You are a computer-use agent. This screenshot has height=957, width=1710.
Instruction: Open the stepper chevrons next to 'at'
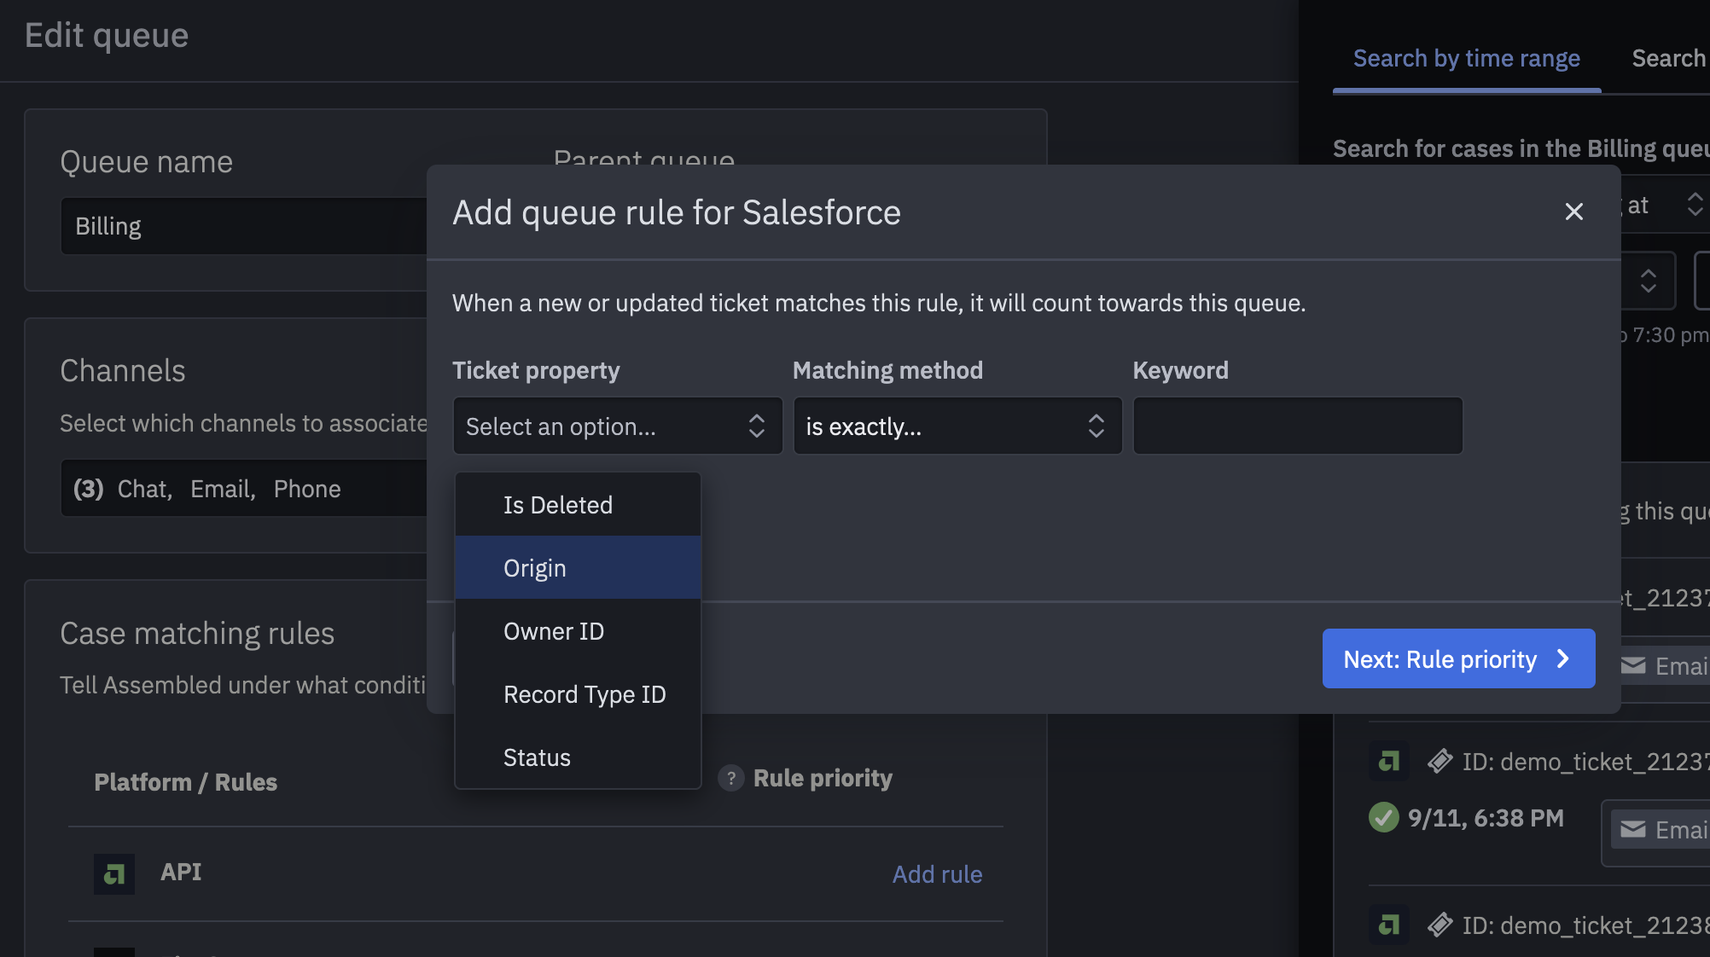tap(1695, 205)
